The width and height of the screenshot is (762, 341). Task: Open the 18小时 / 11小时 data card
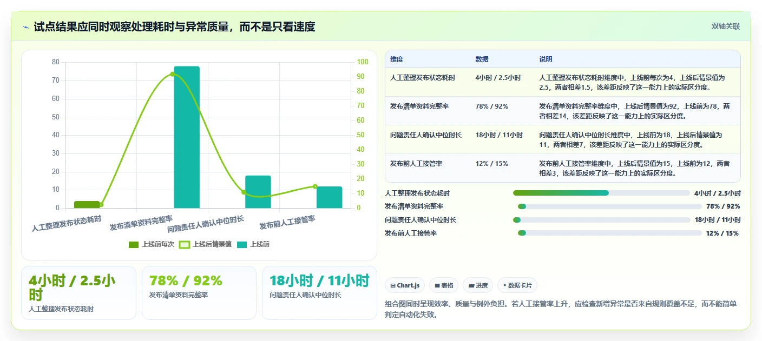tap(319, 293)
